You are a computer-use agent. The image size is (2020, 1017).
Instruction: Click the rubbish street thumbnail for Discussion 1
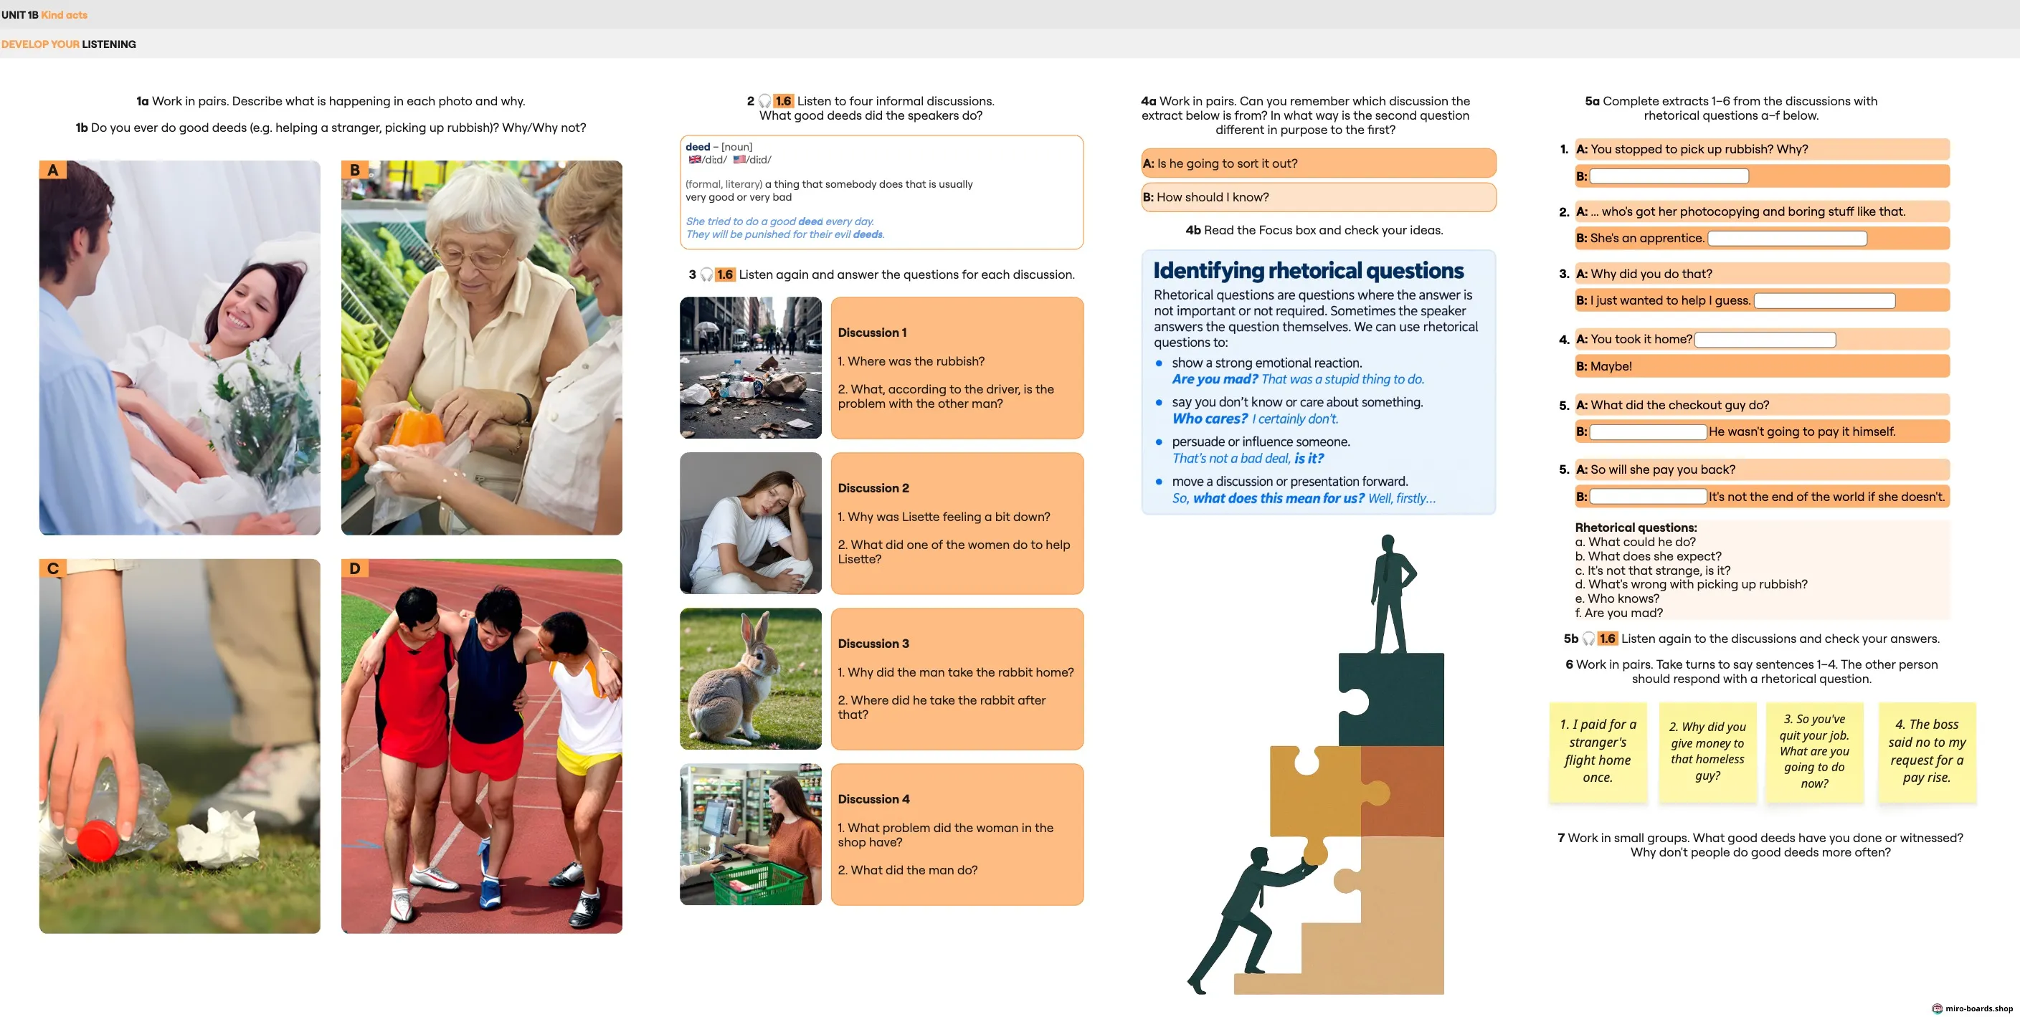click(x=751, y=368)
